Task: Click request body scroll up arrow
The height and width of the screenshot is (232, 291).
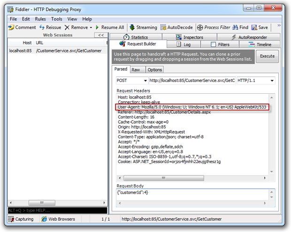Action: (271, 192)
